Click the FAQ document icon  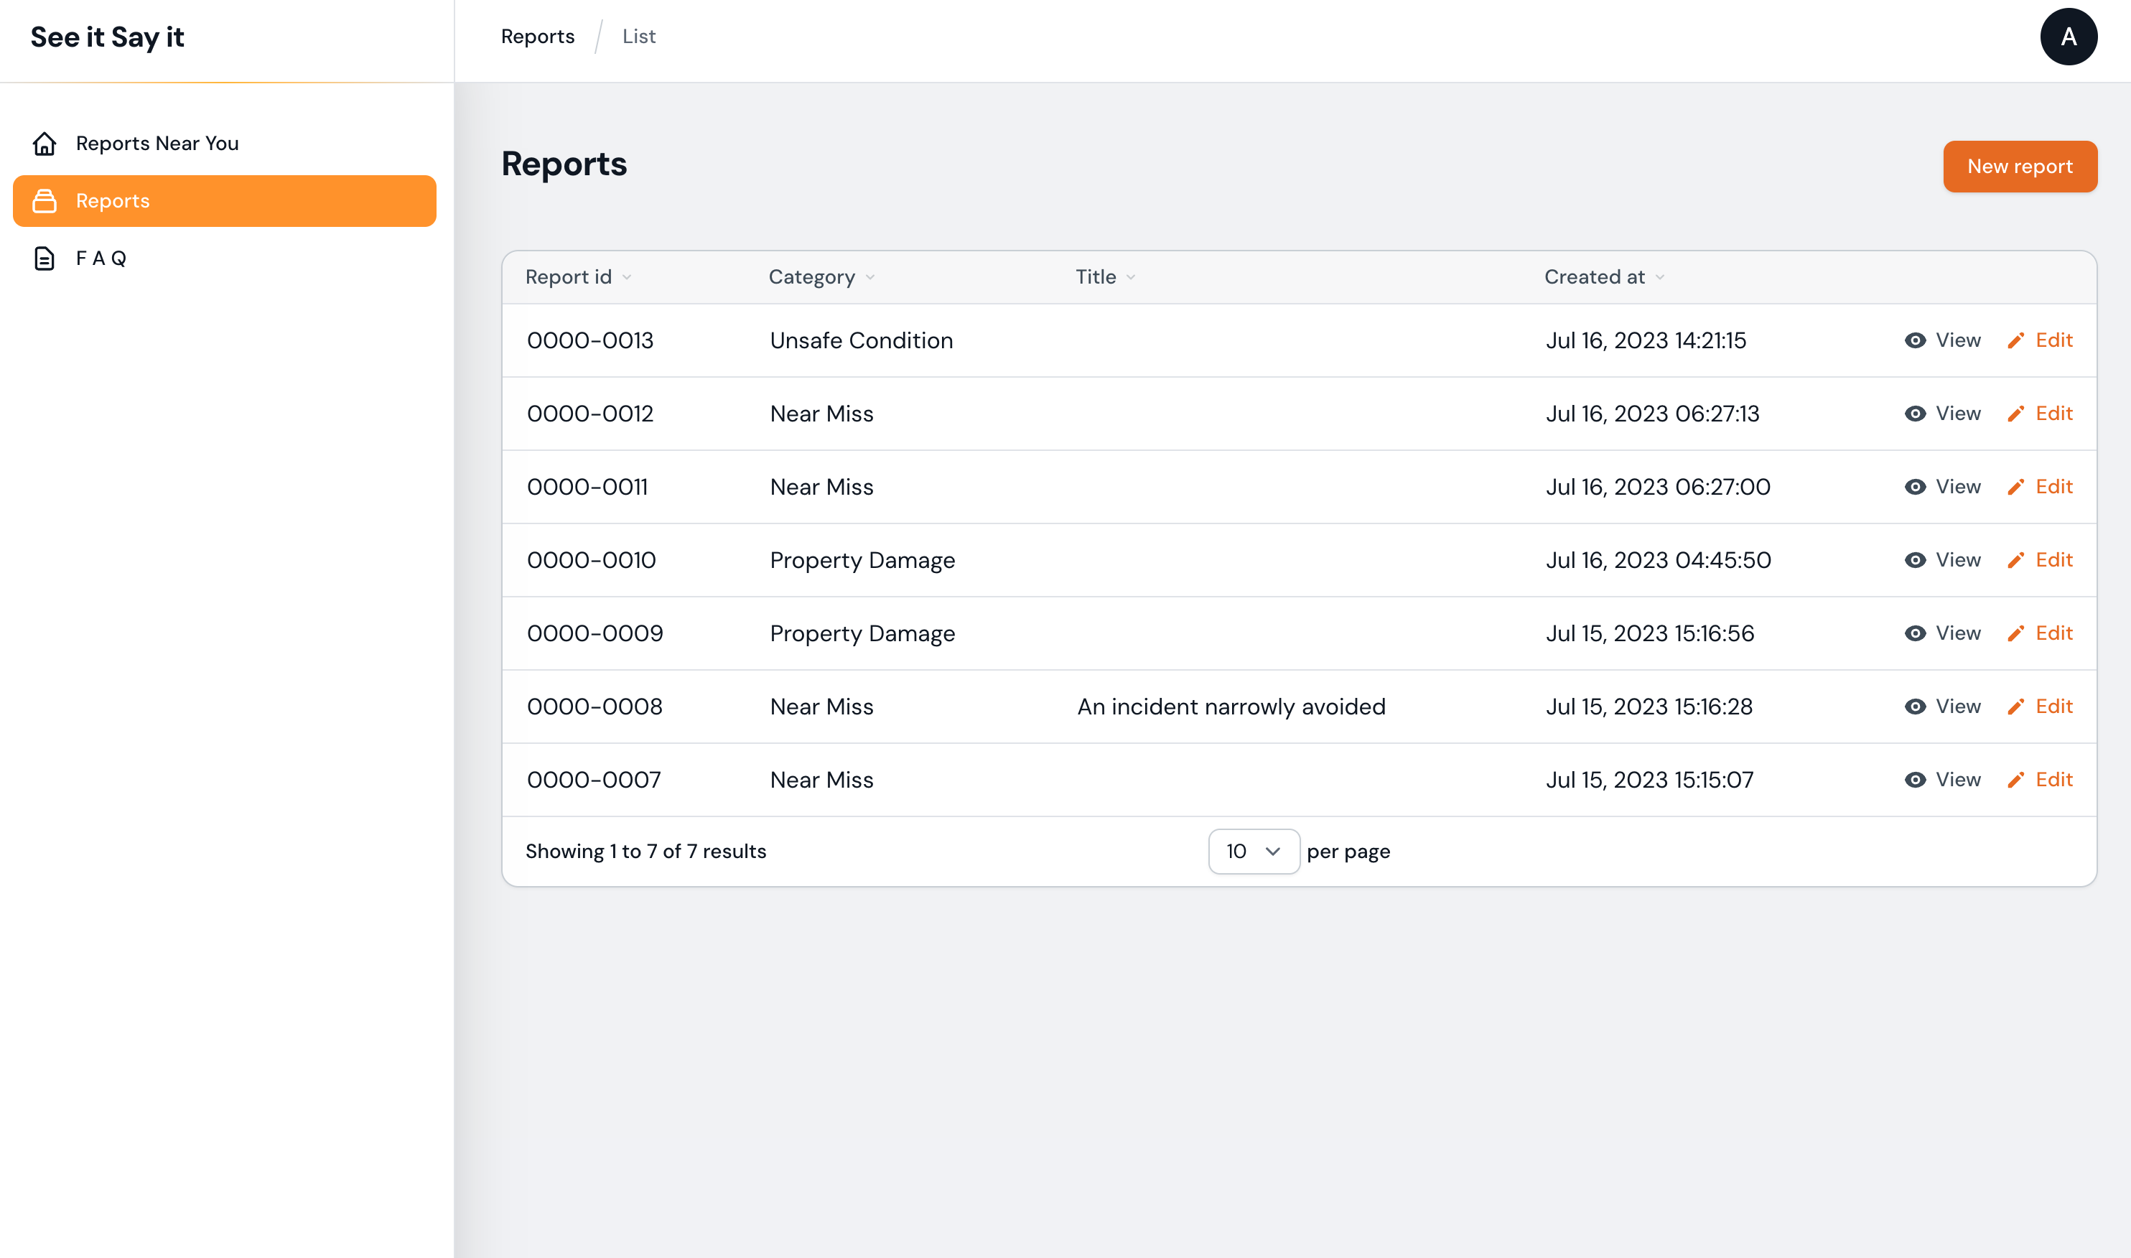coord(44,258)
